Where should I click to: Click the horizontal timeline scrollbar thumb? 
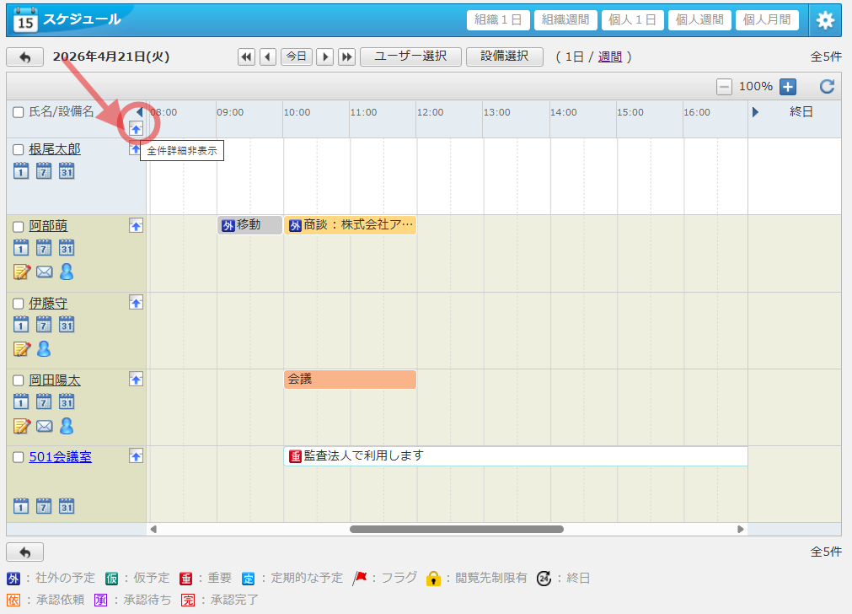(x=456, y=529)
